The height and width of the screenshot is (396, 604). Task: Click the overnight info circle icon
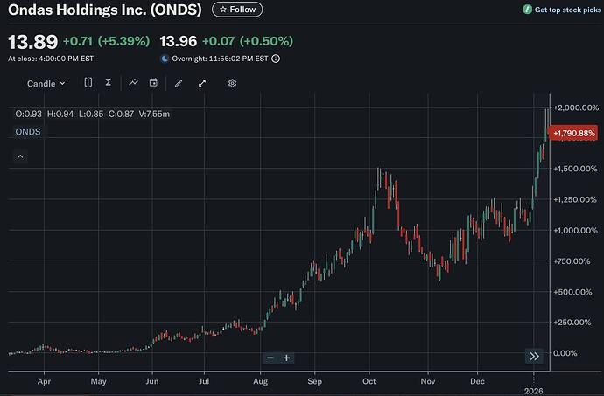coord(276,59)
